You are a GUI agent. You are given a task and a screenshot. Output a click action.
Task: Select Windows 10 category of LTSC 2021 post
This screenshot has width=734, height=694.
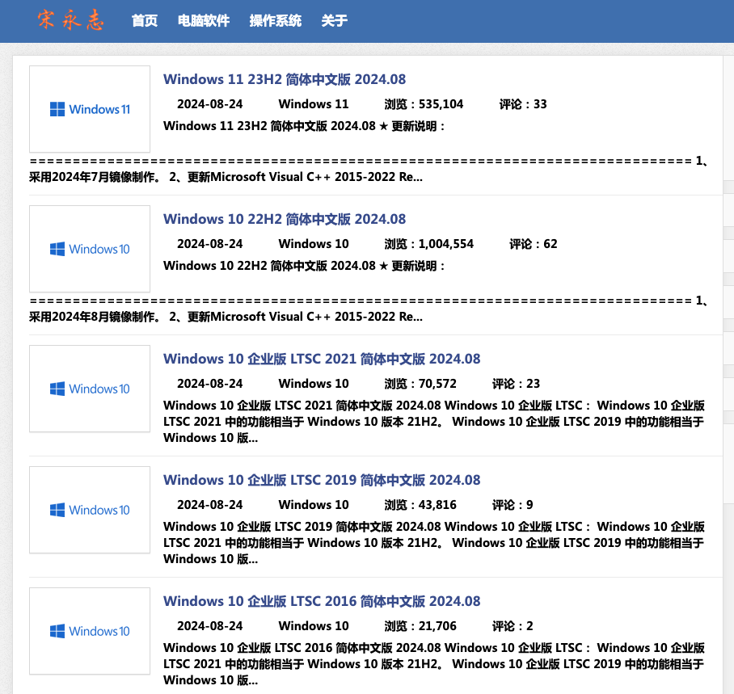[x=314, y=384]
